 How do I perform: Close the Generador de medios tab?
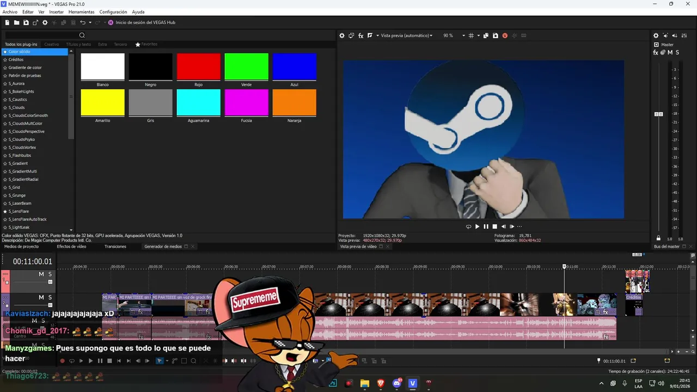(x=193, y=247)
